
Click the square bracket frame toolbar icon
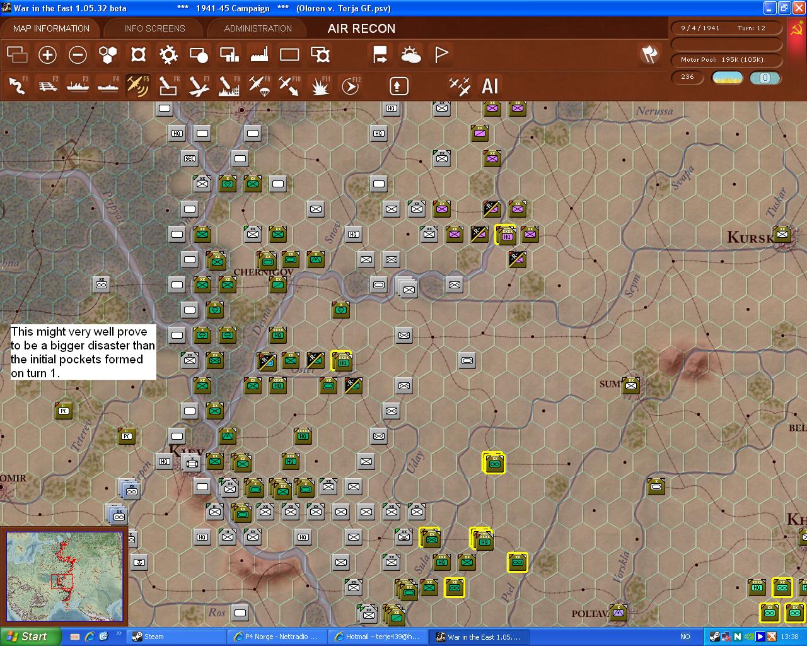pyautogui.click(x=138, y=55)
